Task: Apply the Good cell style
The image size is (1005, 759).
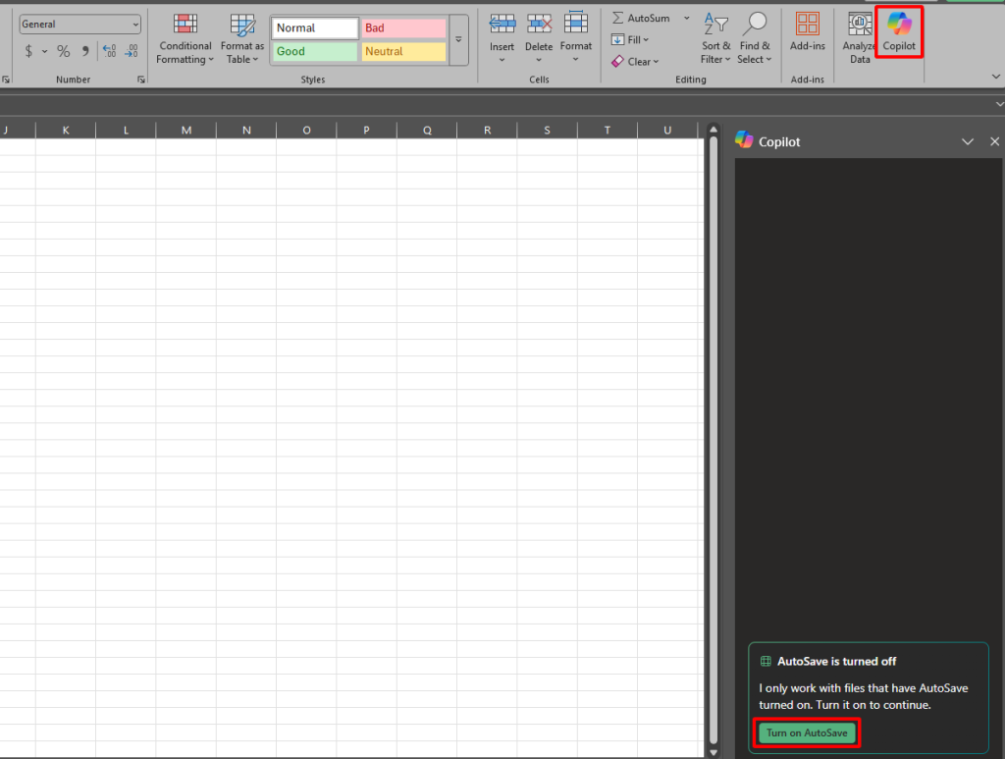Action: click(314, 52)
